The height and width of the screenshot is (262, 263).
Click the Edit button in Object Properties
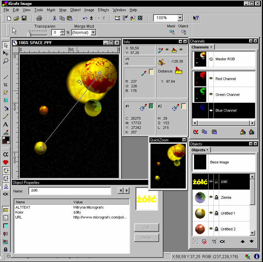pyautogui.click(x=147, y=227)
